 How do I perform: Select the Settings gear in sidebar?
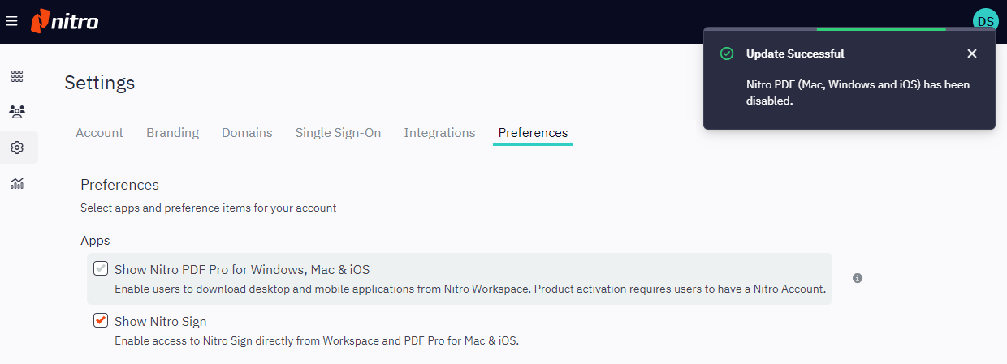(x=17, y=148)
